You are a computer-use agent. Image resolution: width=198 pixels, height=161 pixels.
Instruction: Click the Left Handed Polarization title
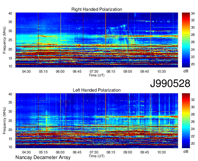point(97,90)
